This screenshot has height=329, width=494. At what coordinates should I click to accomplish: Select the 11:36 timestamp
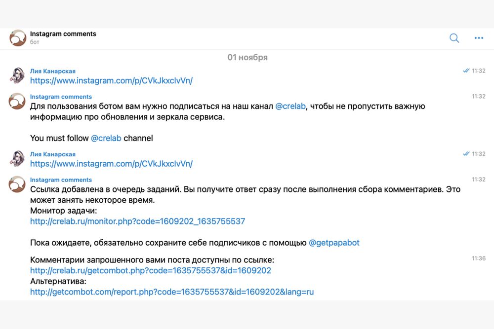[479, 258]
